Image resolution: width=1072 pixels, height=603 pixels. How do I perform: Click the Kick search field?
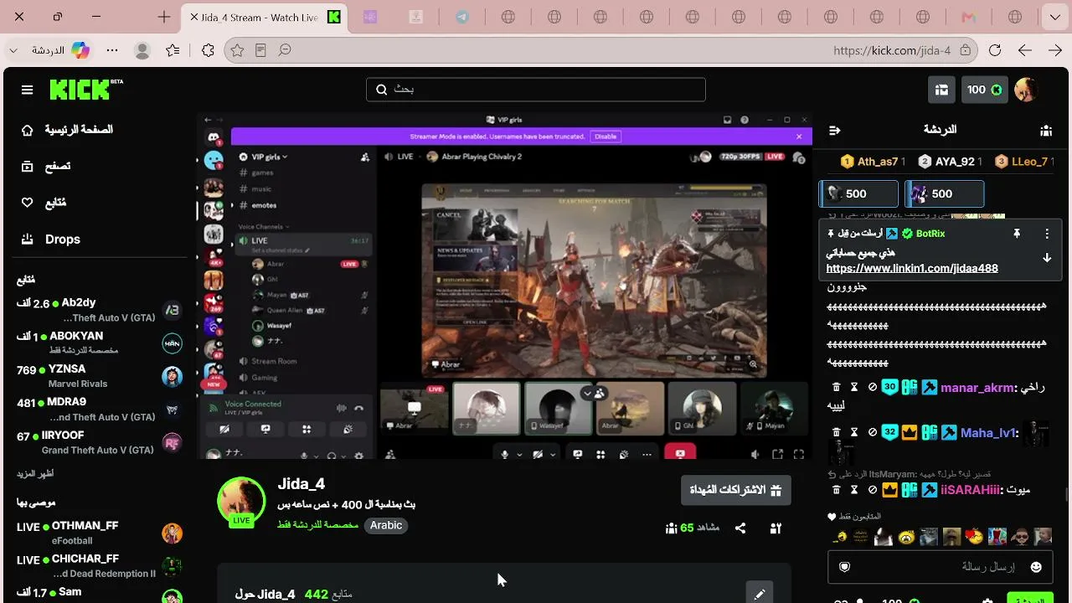(x=536, y=90)
